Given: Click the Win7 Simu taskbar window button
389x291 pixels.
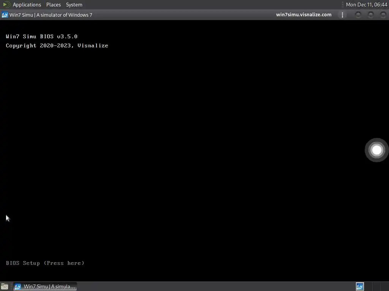Looking at the screenshot, I should (x=45, y=286).
